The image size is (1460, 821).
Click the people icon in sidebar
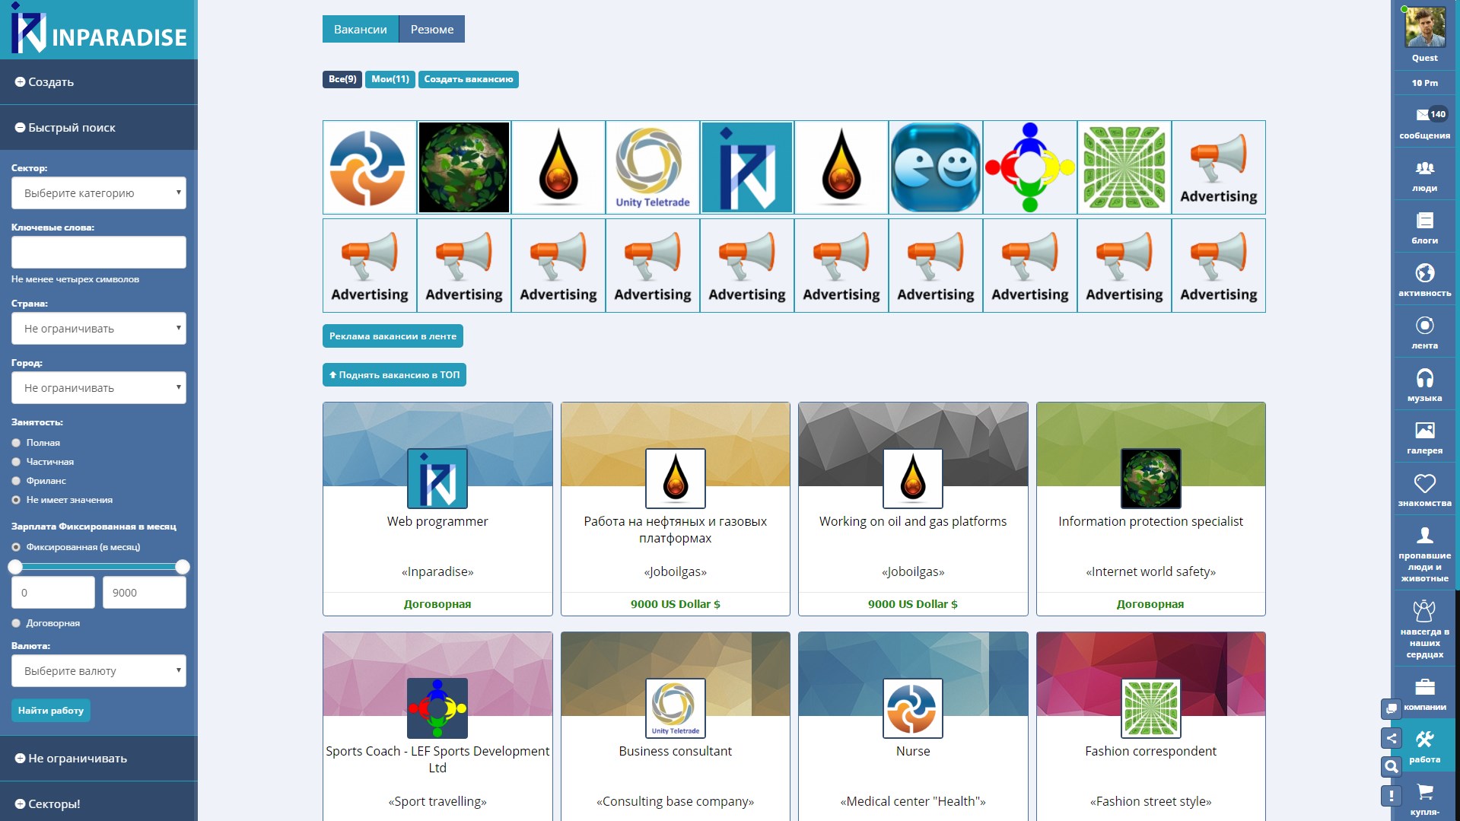pyautogui.click(x=1424, y=168)
